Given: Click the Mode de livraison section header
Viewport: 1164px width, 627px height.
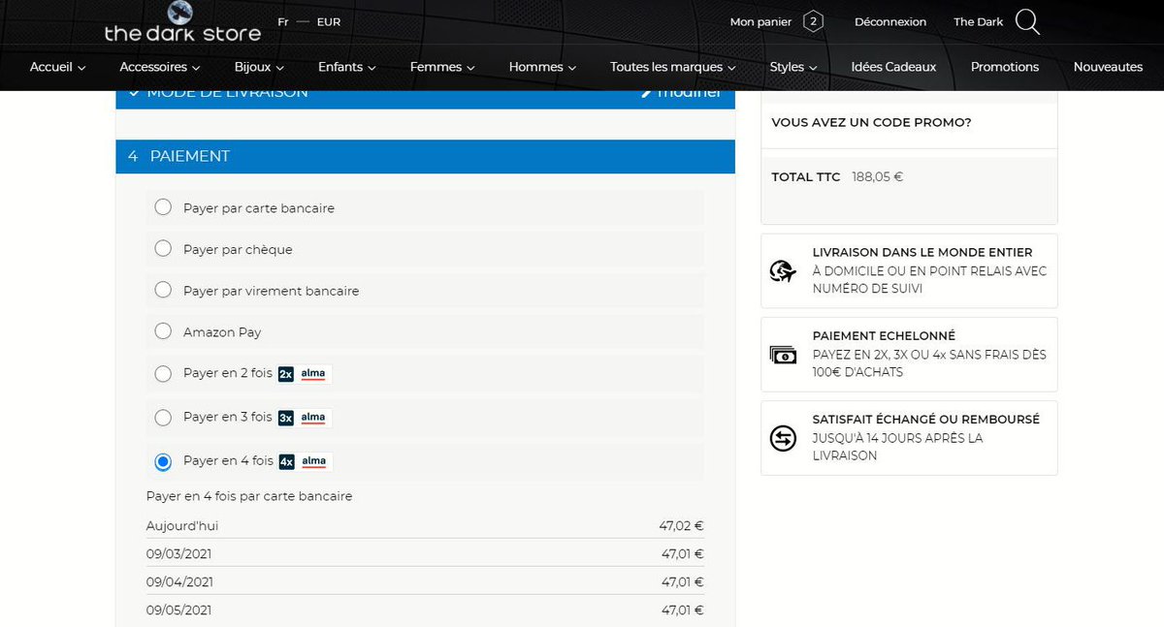Looking at the screenshot, I should coord(425,100).
